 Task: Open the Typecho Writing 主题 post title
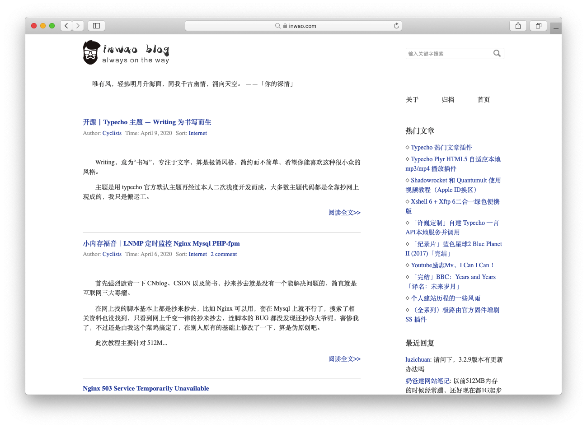pyautogui.click(x=147, y=122)
